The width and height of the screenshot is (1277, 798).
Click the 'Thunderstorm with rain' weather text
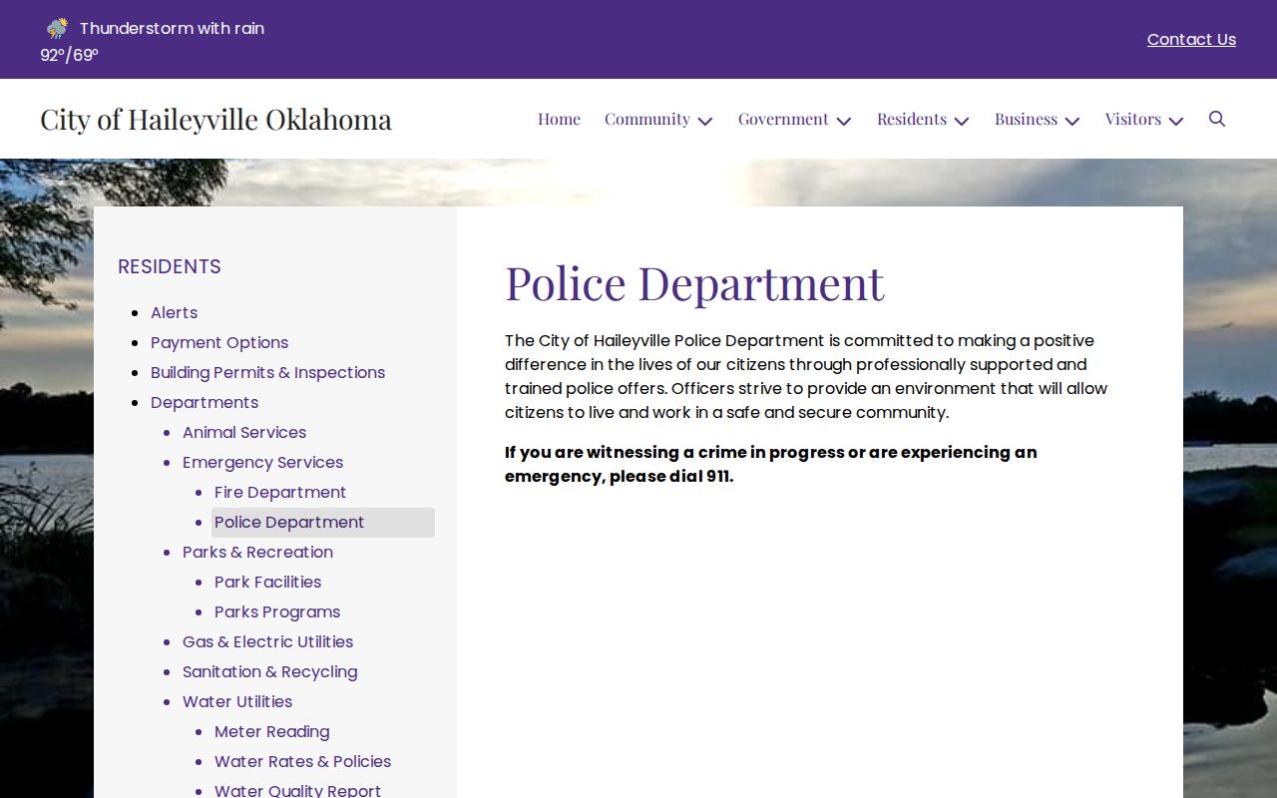point(172,28)
